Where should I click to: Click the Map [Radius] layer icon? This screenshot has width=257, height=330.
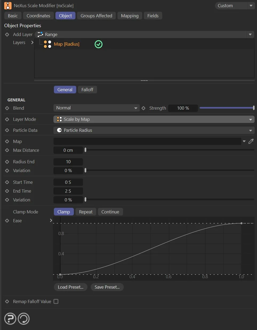47,44
